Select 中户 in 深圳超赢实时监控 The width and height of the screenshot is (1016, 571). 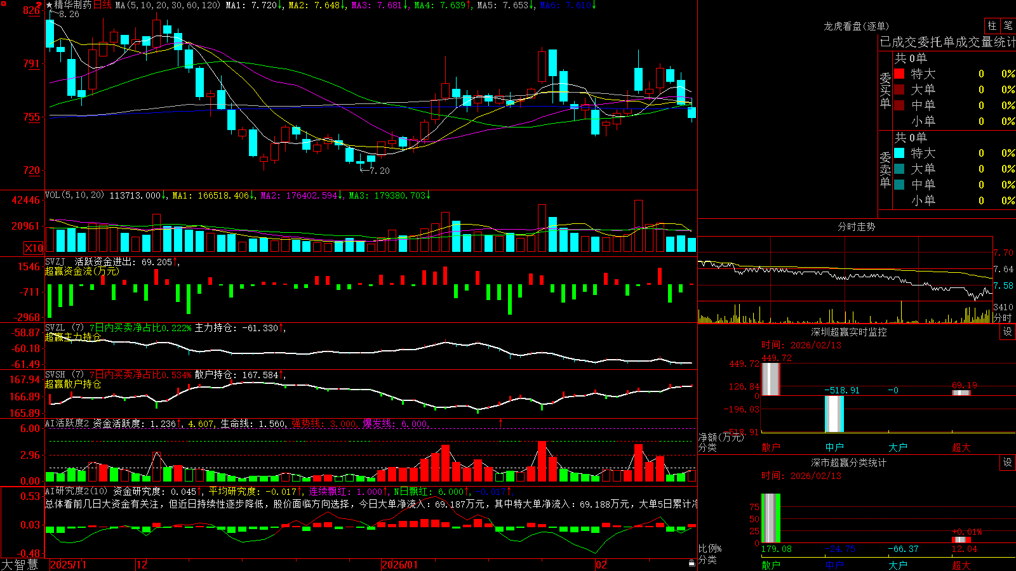click(x=834, y=447)
